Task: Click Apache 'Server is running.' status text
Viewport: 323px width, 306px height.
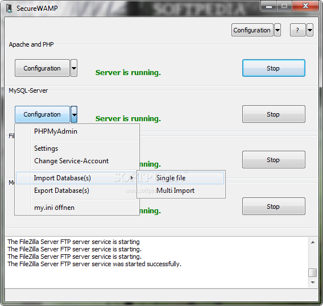Action: point(128,73)
